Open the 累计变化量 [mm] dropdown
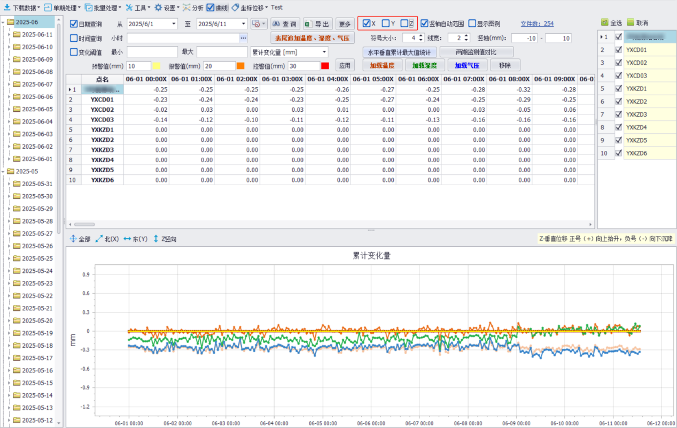Viewport: 677px width, 428px height. 324,52
